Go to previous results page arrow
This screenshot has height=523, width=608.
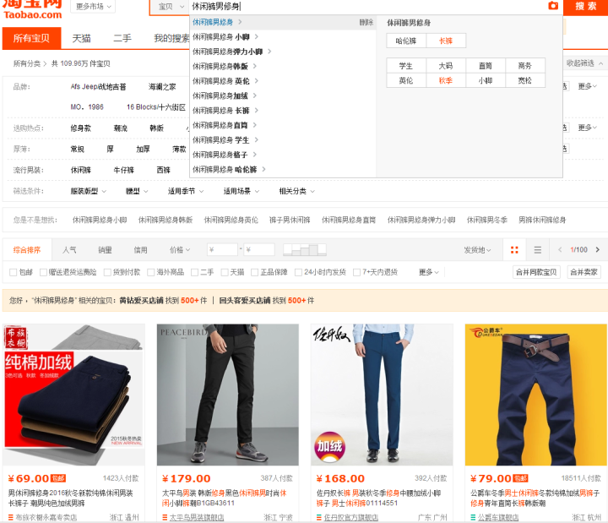560,249
